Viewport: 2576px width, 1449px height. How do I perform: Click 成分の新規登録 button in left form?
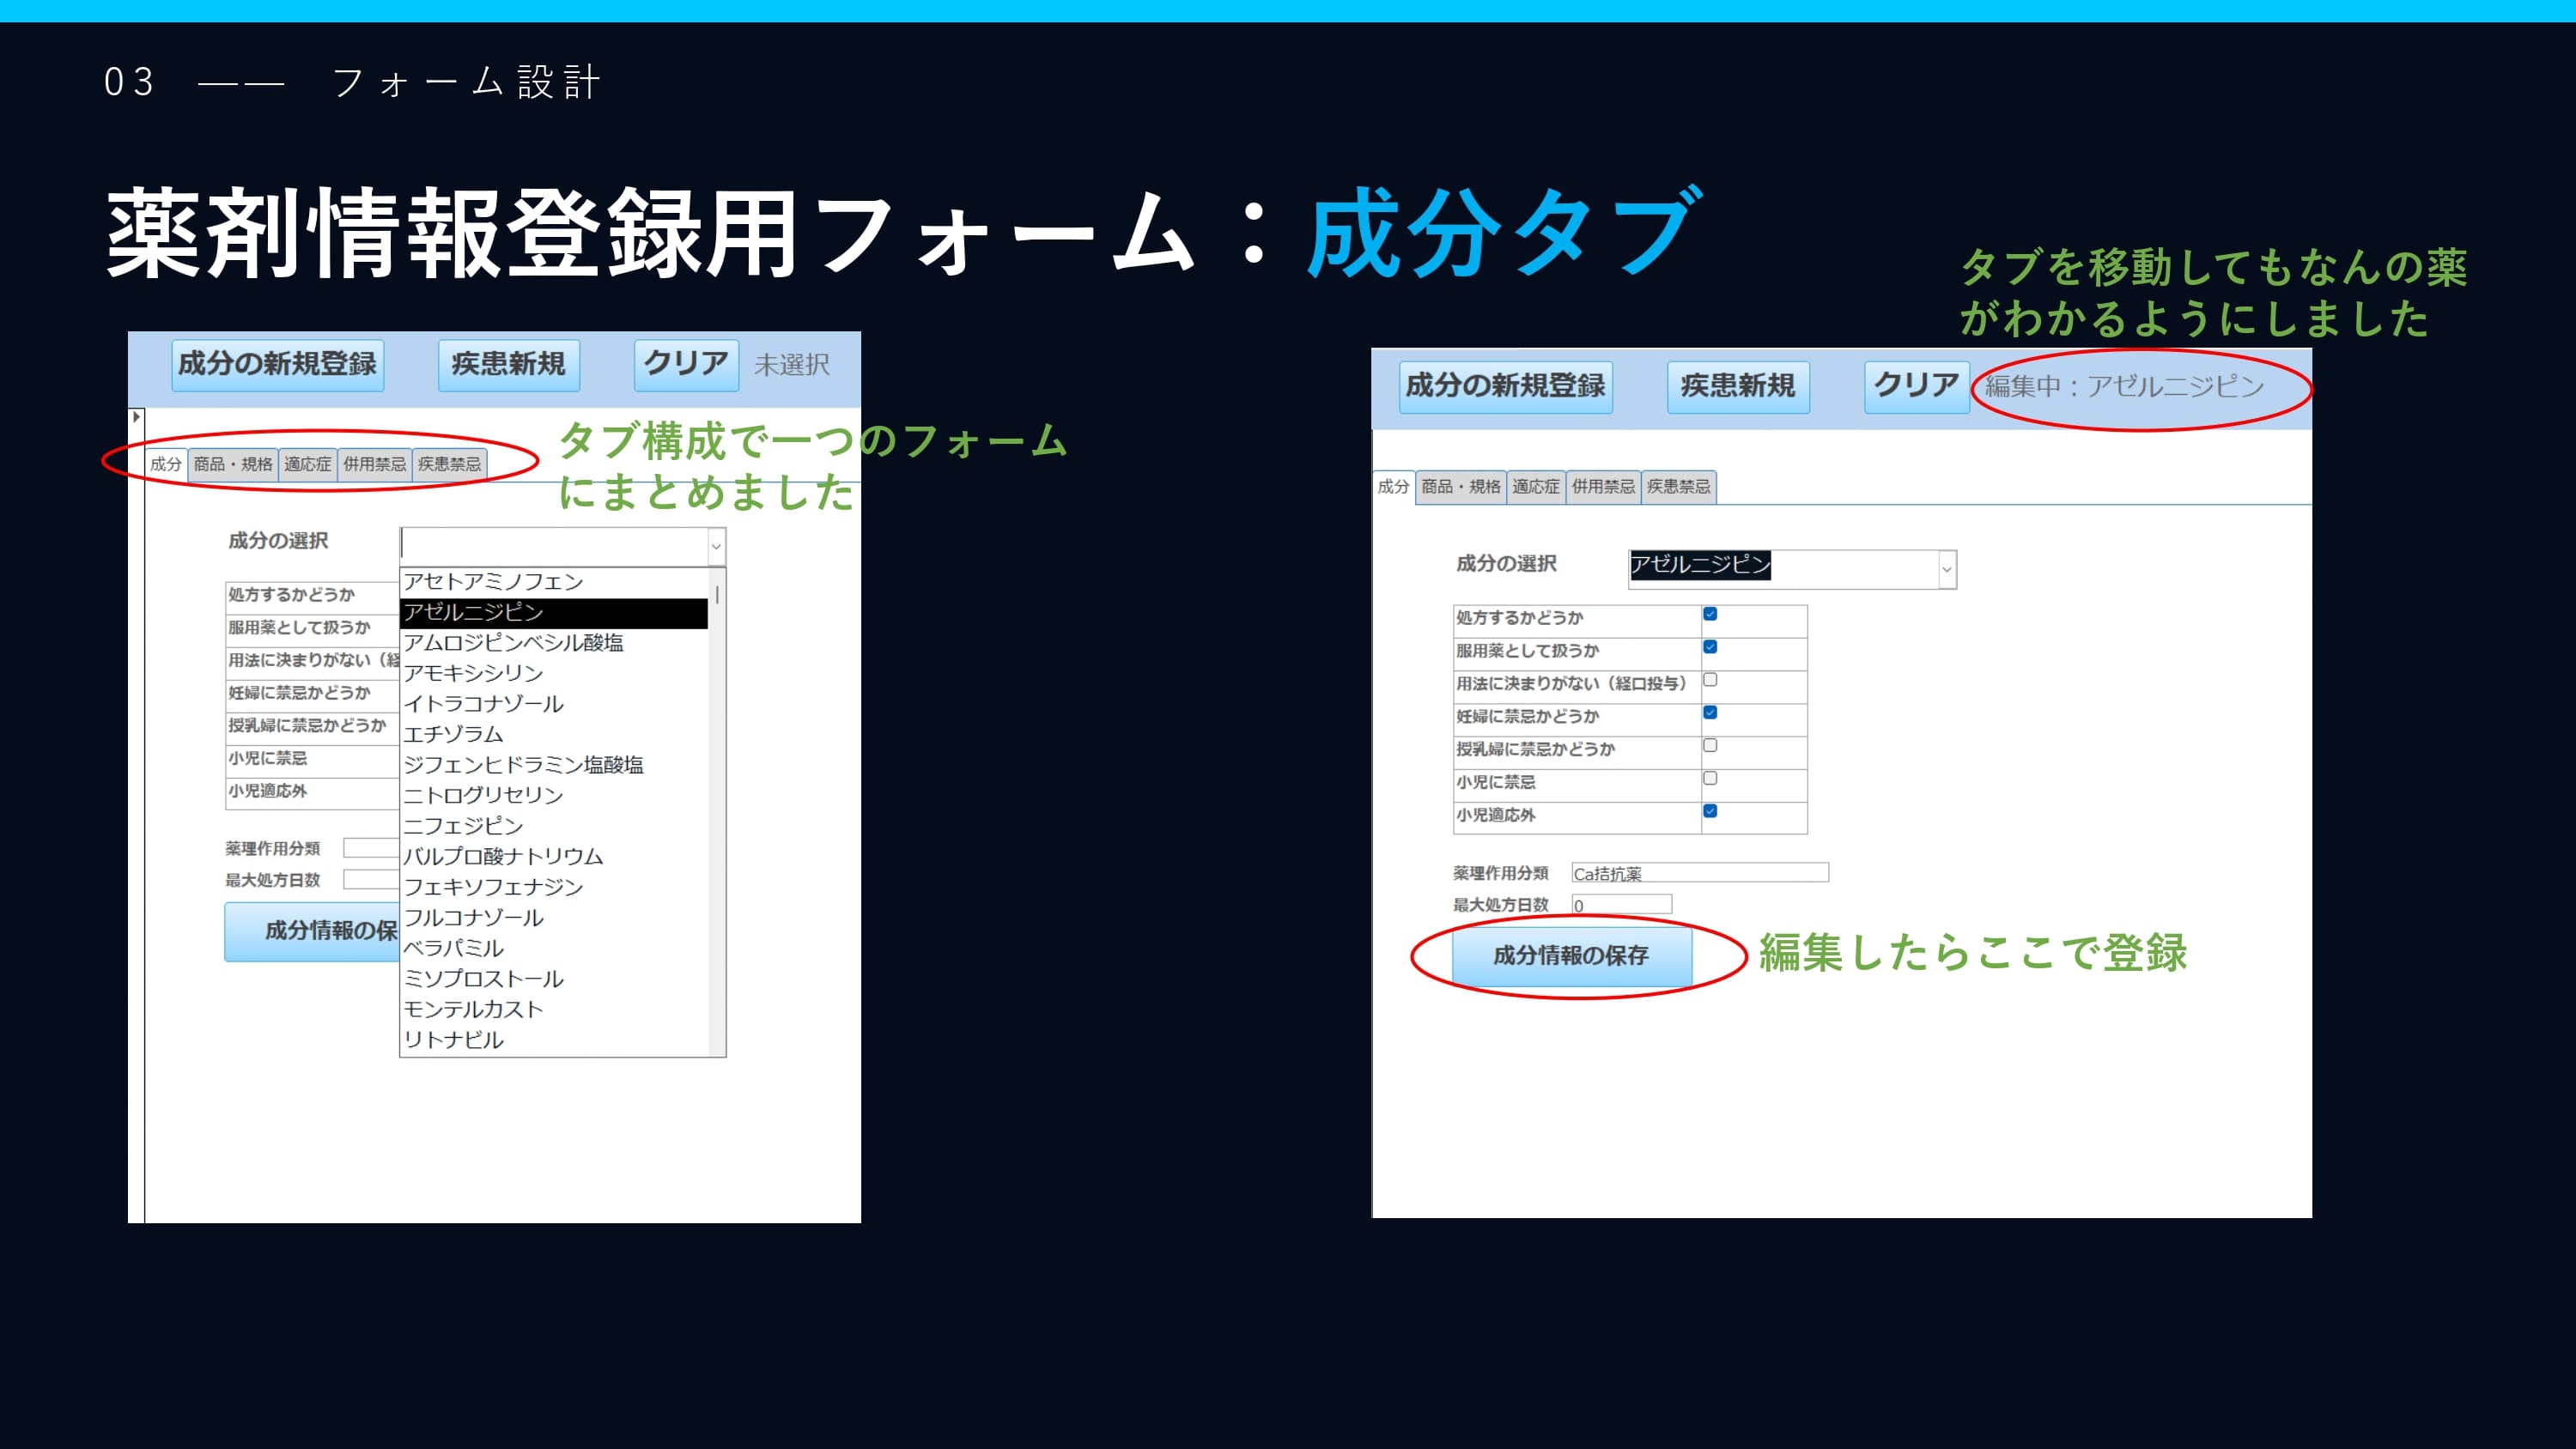(277, 364)
